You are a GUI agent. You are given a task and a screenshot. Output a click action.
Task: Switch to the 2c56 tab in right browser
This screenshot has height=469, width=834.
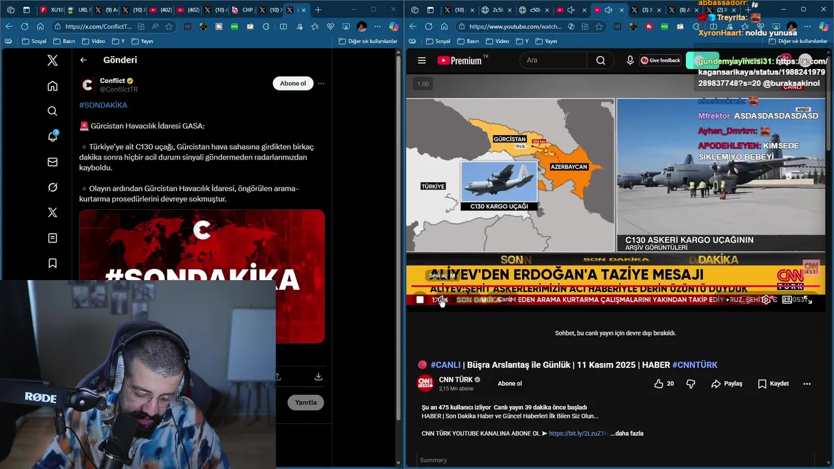coord(497,10)
